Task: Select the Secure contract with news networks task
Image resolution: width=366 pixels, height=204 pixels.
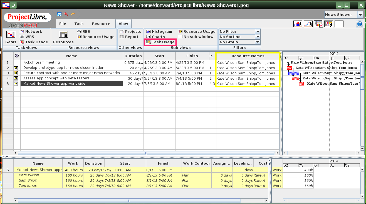Action: (71, 73)
